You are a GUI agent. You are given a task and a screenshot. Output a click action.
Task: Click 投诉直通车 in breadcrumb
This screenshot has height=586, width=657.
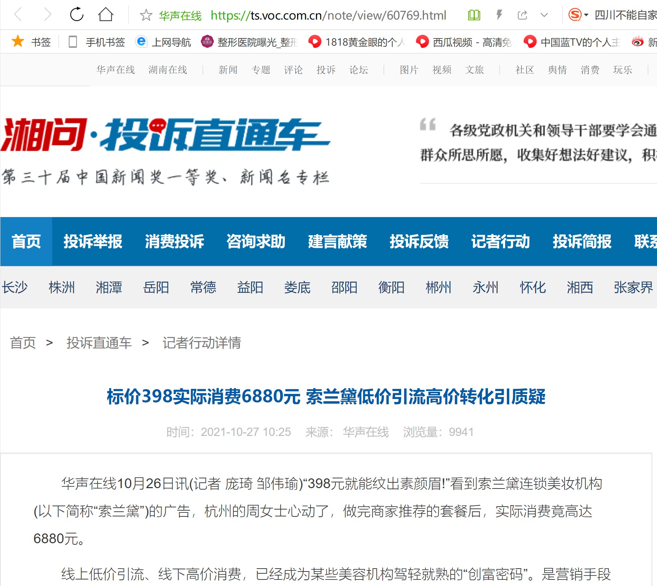[x=99, y=342]
